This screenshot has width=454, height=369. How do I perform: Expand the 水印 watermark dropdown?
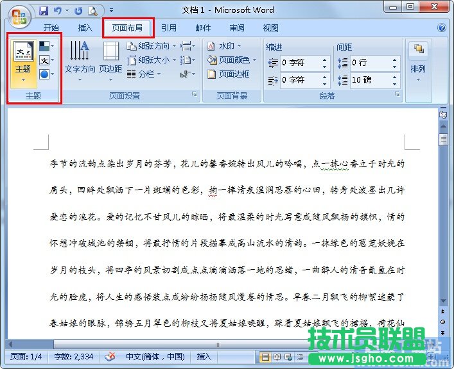(x=225, y=46)
